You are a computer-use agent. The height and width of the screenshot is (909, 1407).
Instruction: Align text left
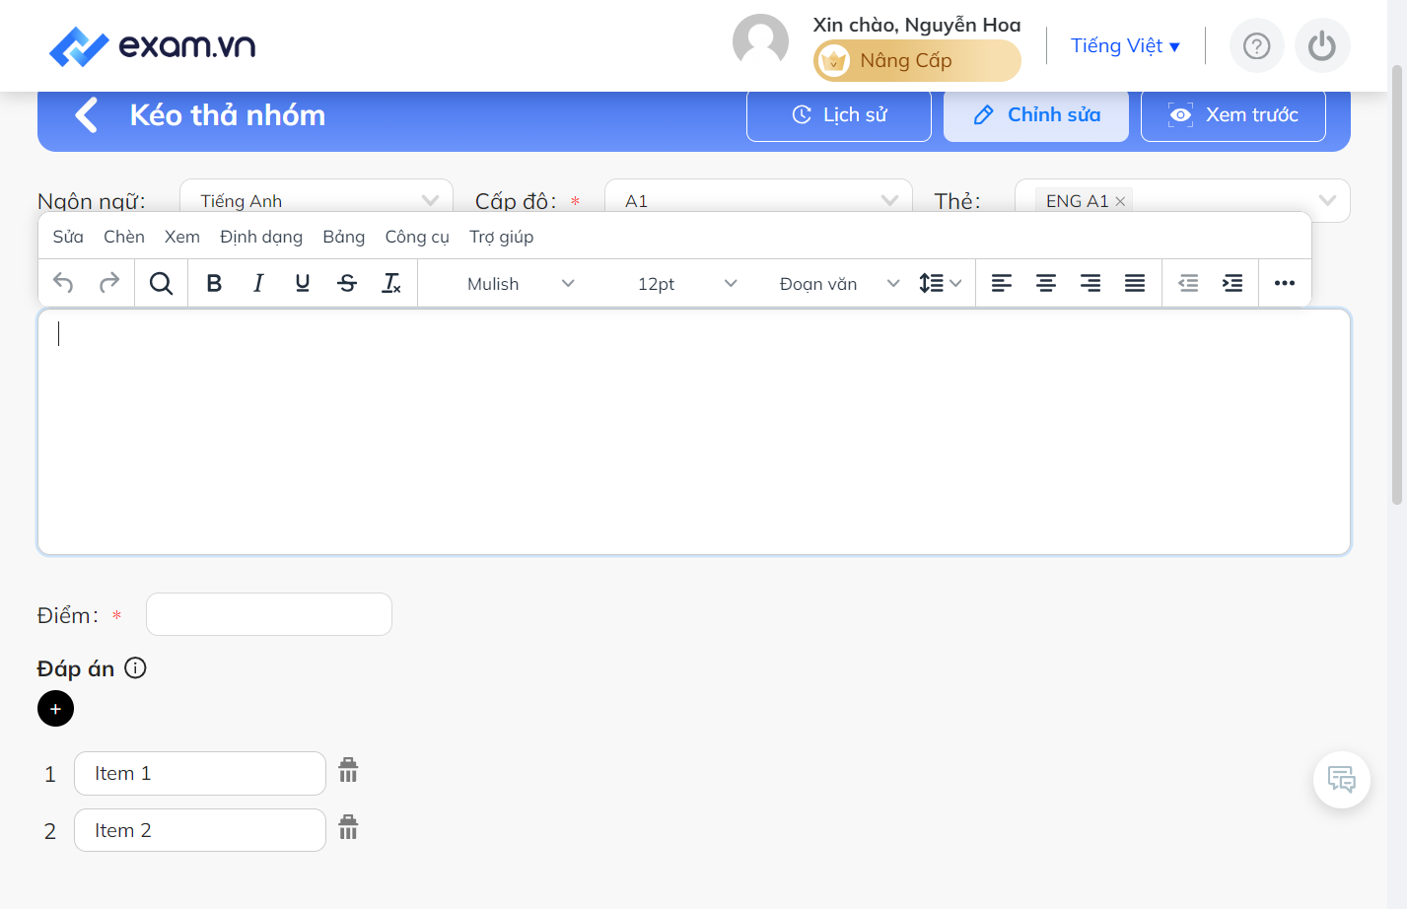point(1002,283)
